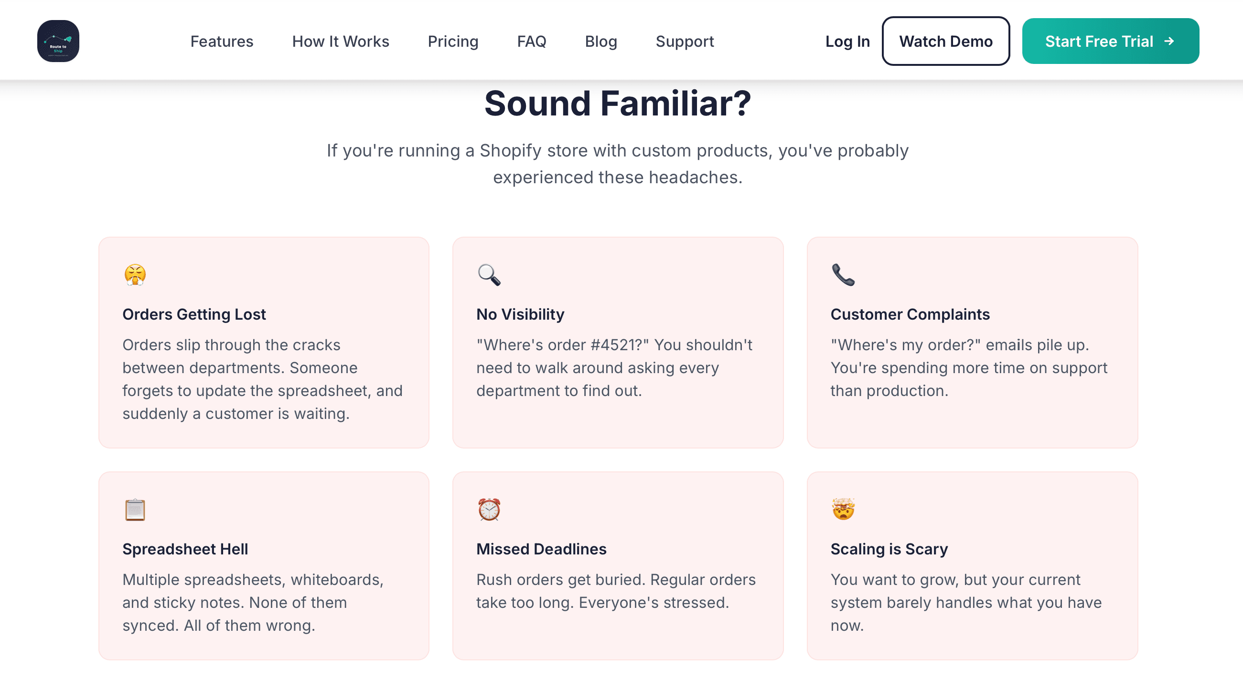Click the magnifying glass No Visibility icon
Image resolution: width=1243 pixels, height=699 pixels.
tap(489, 275)
